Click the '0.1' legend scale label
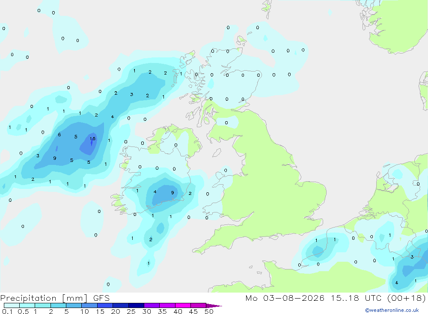The width and height of the screenshot is (428, 314). (7, 311)
